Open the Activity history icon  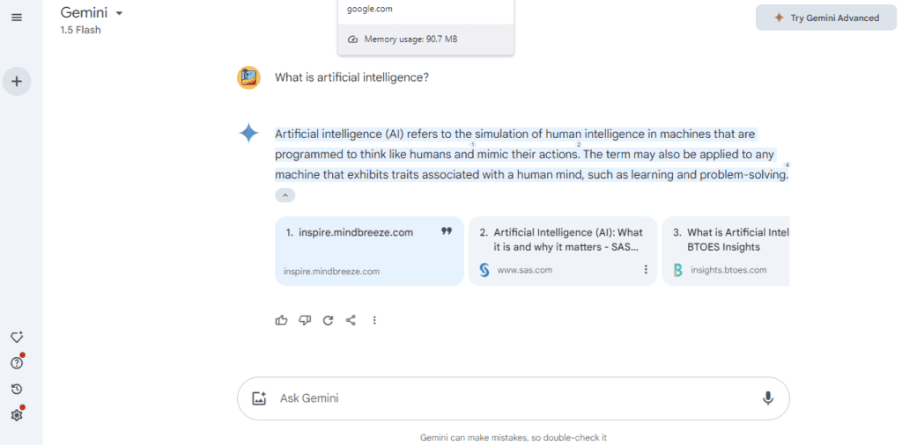[17, 390]
